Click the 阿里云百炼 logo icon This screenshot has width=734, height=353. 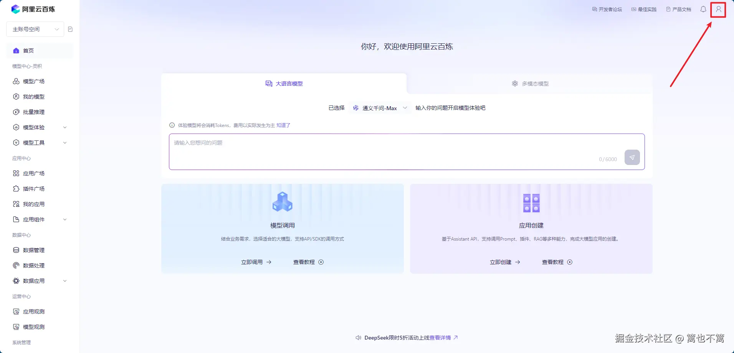15,9
